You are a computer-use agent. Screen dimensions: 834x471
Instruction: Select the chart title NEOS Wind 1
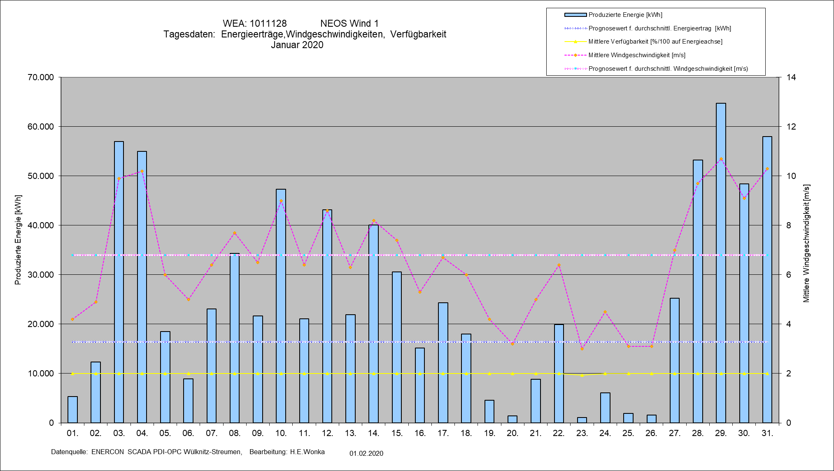[x=349, y=23]
